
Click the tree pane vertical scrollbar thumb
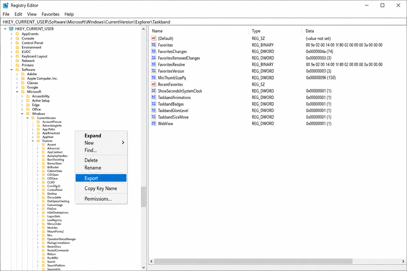point(144,197)
